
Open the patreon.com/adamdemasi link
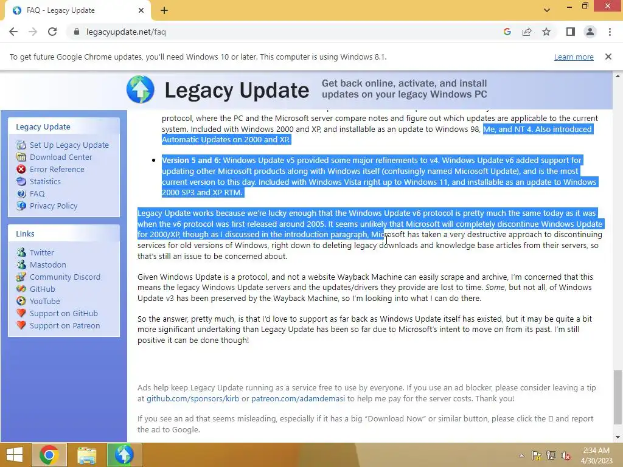point(298,398)
